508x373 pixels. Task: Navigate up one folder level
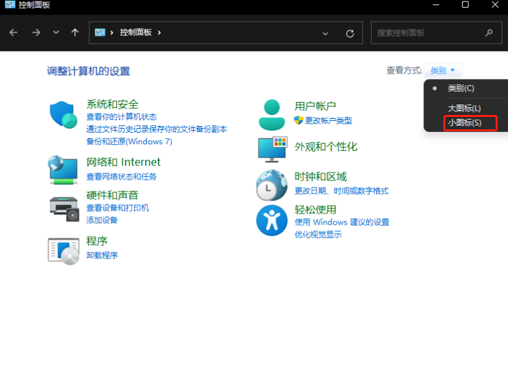(75, 33)
